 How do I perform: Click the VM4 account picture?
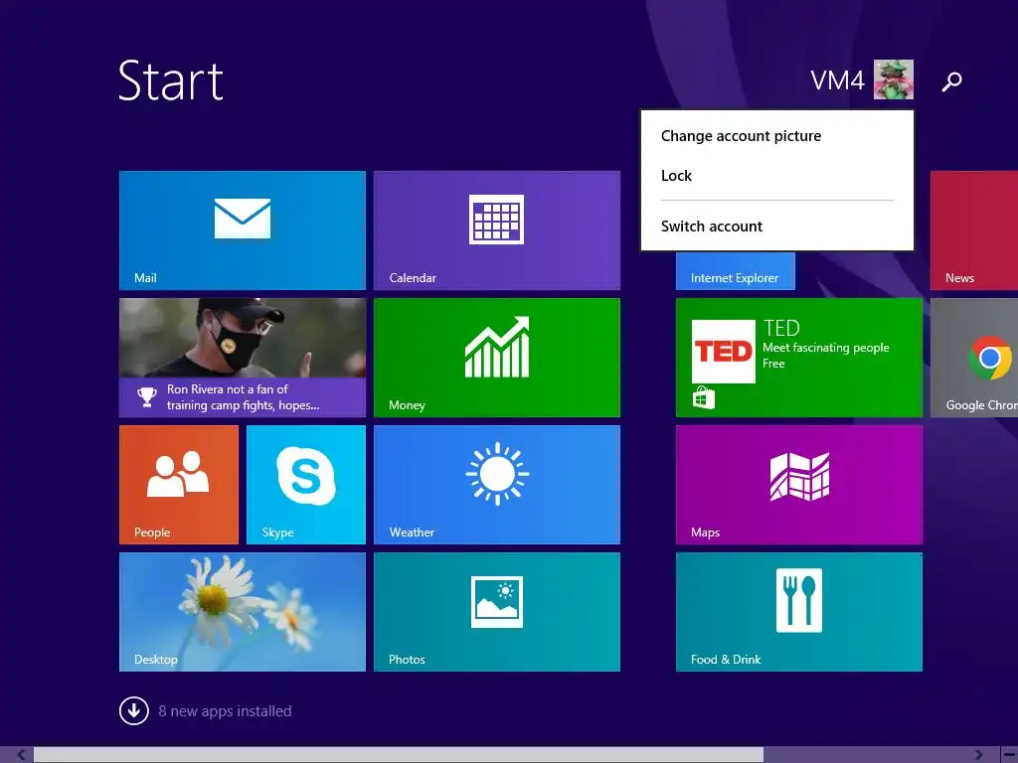[894, 79]
